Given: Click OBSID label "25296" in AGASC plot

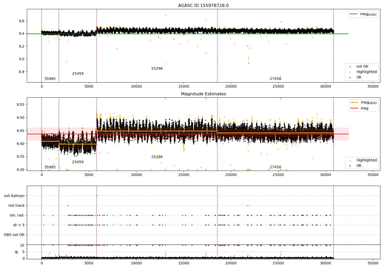Looking at the screenshot, I should [157, 69].
